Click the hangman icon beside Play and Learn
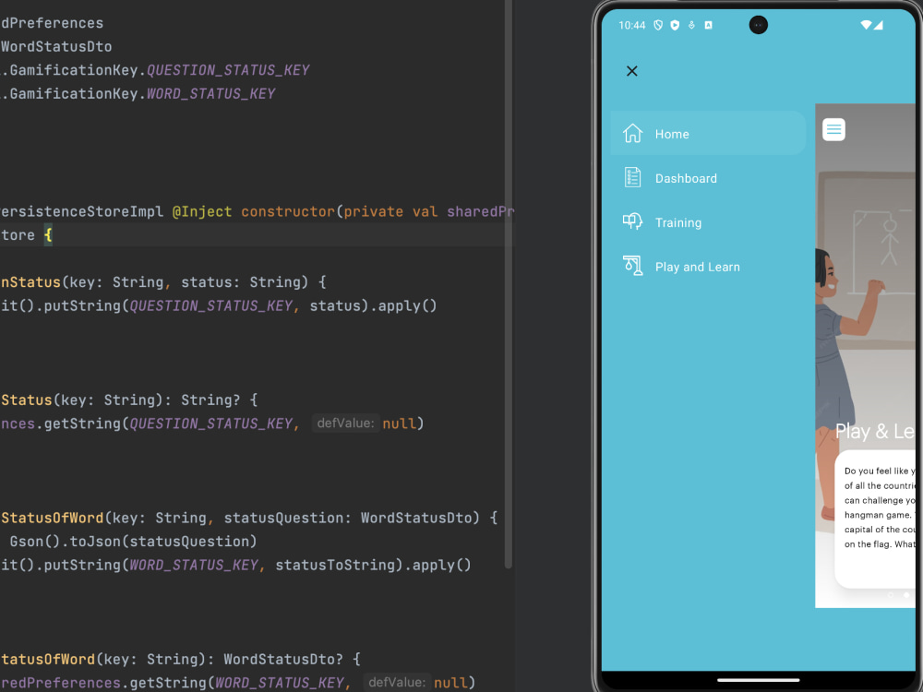Viewport: 923px width, 692px height. coord(632,266)
